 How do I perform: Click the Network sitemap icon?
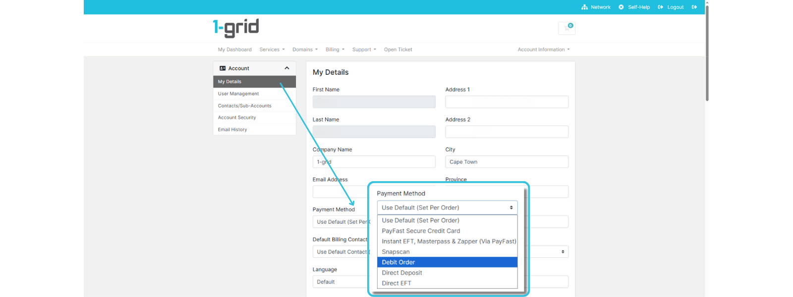pos(584,7)
